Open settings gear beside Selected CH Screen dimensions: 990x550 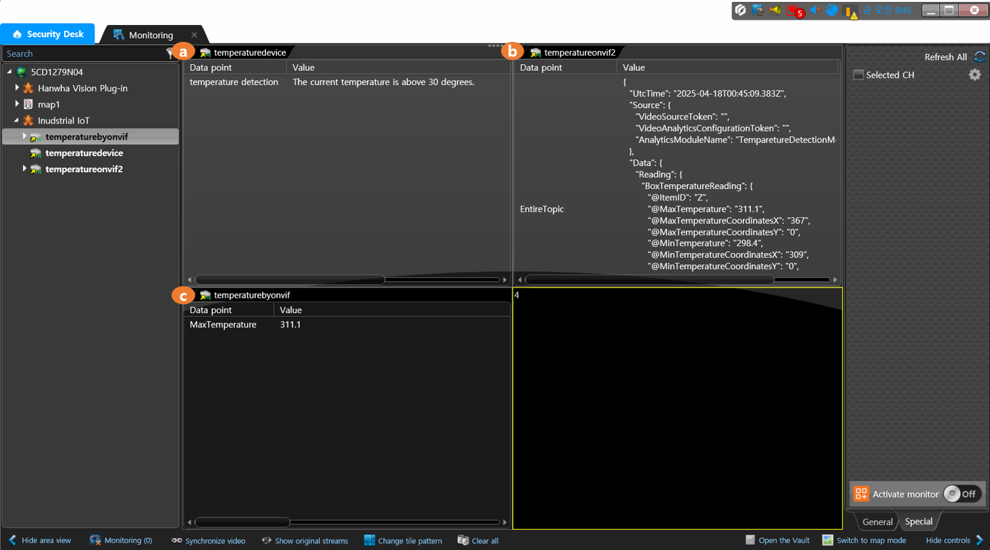pyautogui.click(x=974, y=75)
